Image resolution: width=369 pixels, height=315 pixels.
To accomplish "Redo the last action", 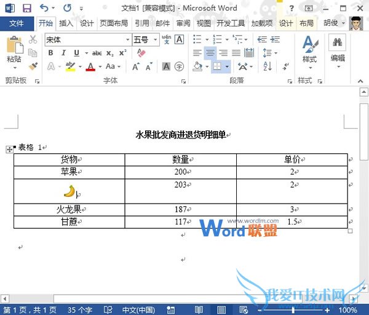I will tap(67, 8).
